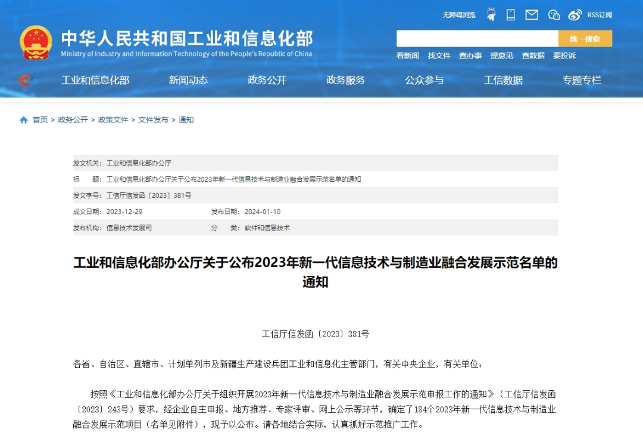Screen dimensions: 643x448
Task: Click the national emblem logo
Action: click(x=36, y=42)
